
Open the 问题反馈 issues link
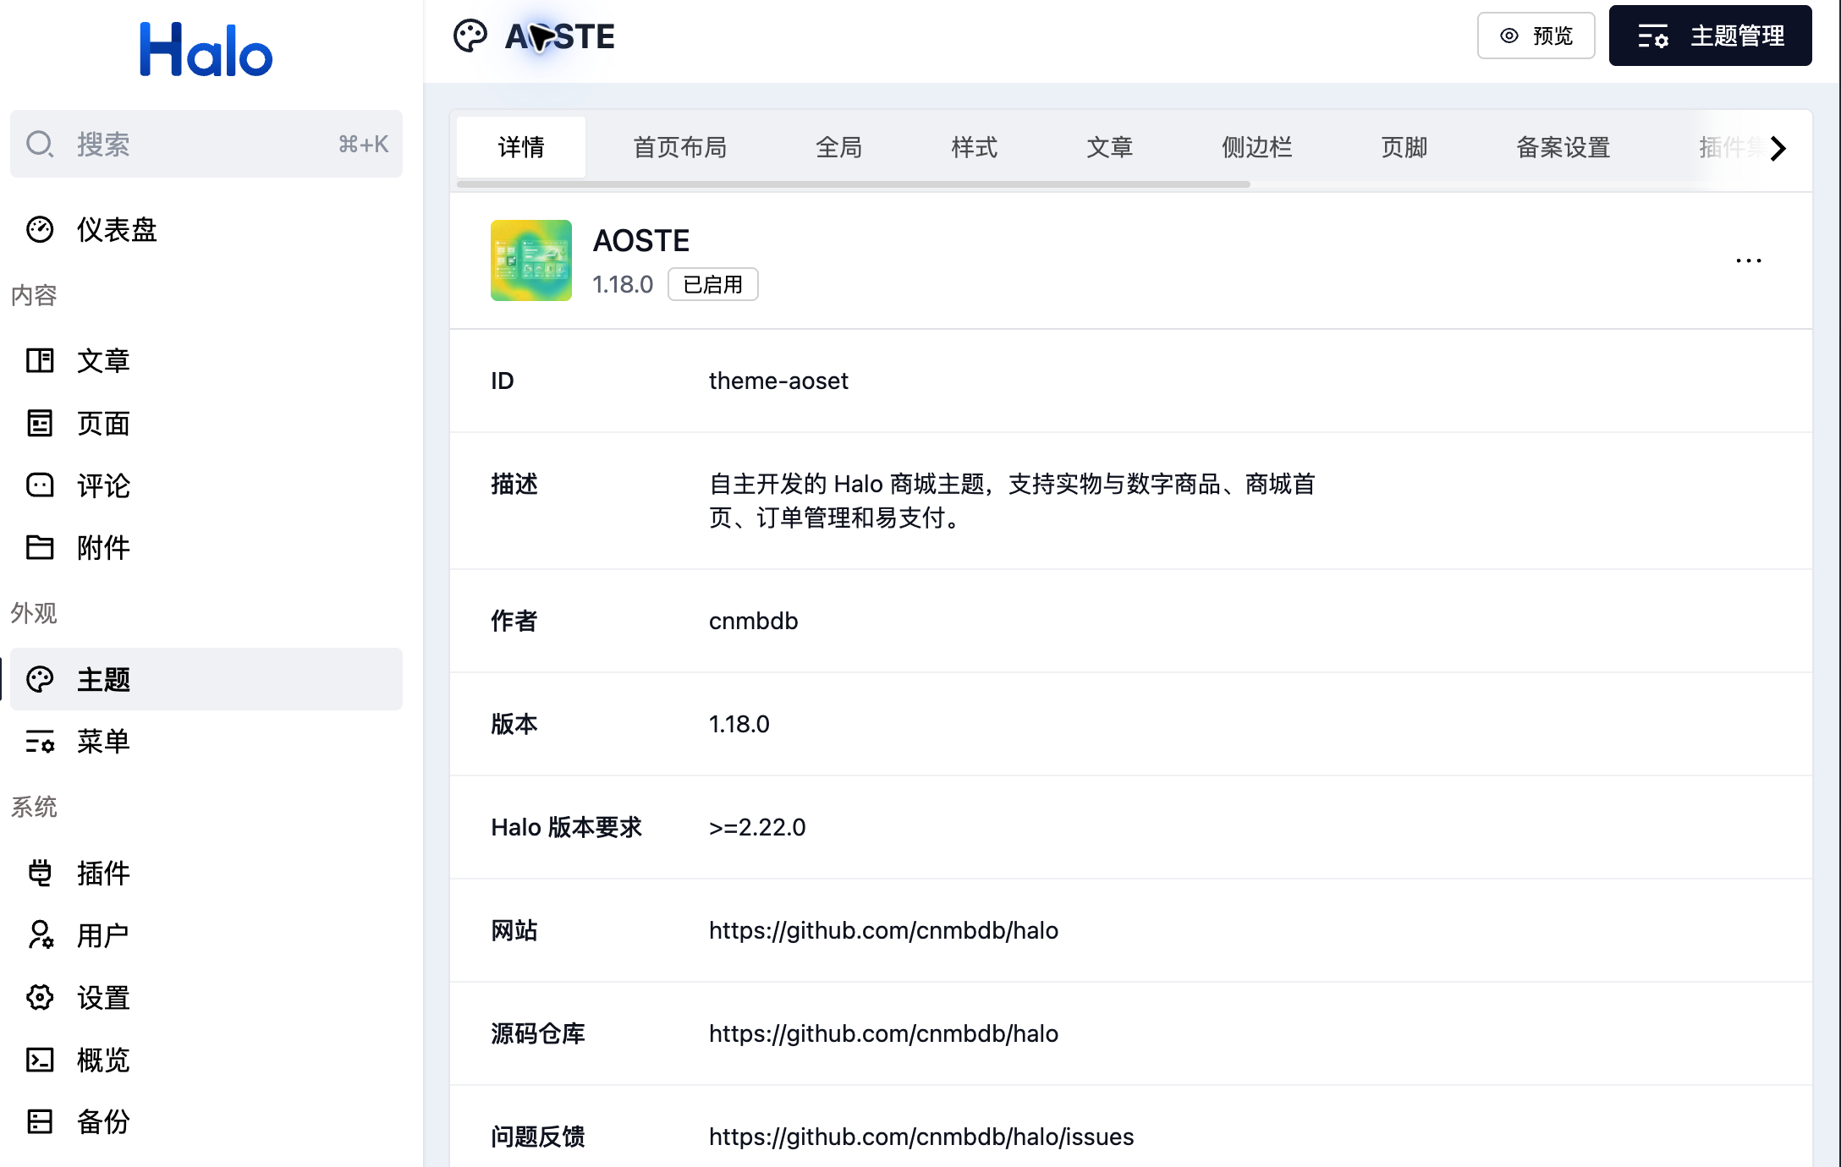pyautogui.click(x=921, y=1137)
